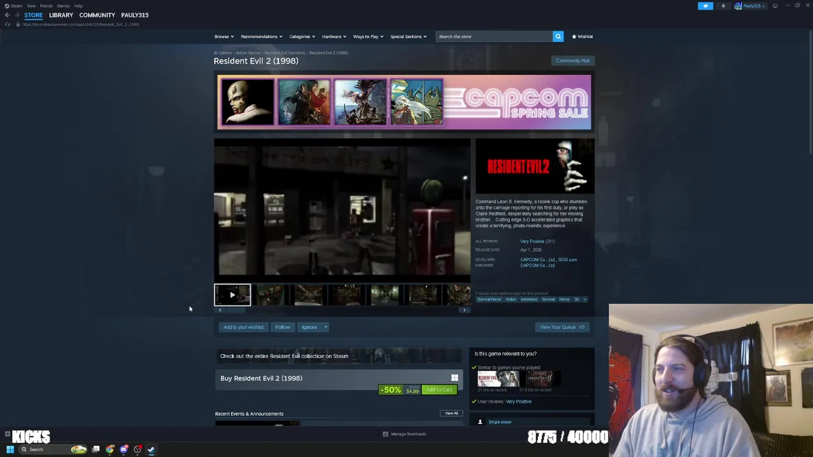Click the Pauly315 avatar picture
The height and width of the screenshot is (457, 813).
(x=738, y=6)
